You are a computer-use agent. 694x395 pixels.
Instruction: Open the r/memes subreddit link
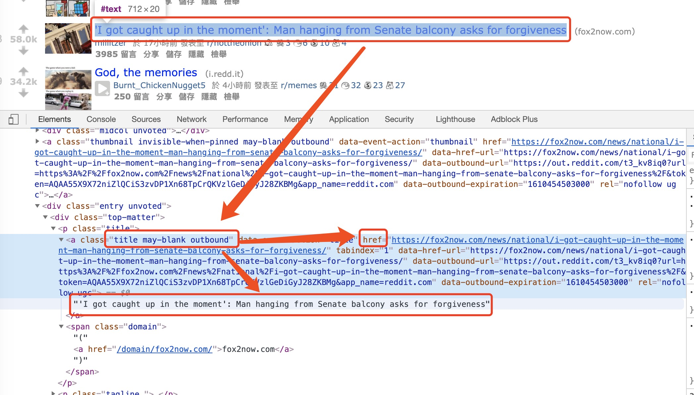[300, 85]
